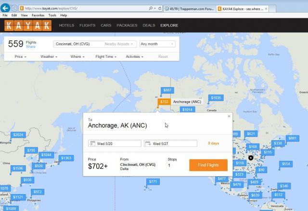This screenshot has height=211, width=308.
Task: Select the $346 price flag in Caribbean
Action: click(x=284, y=186)
